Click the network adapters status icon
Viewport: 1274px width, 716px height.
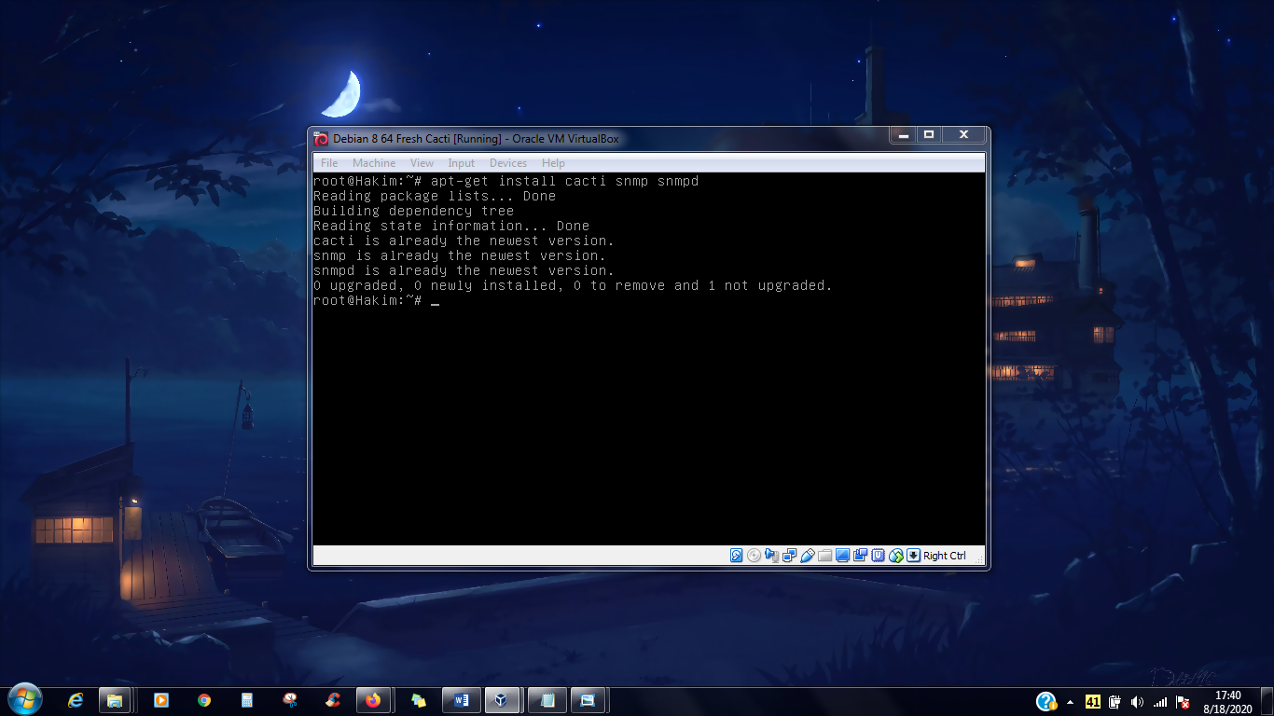click(789, 556)
